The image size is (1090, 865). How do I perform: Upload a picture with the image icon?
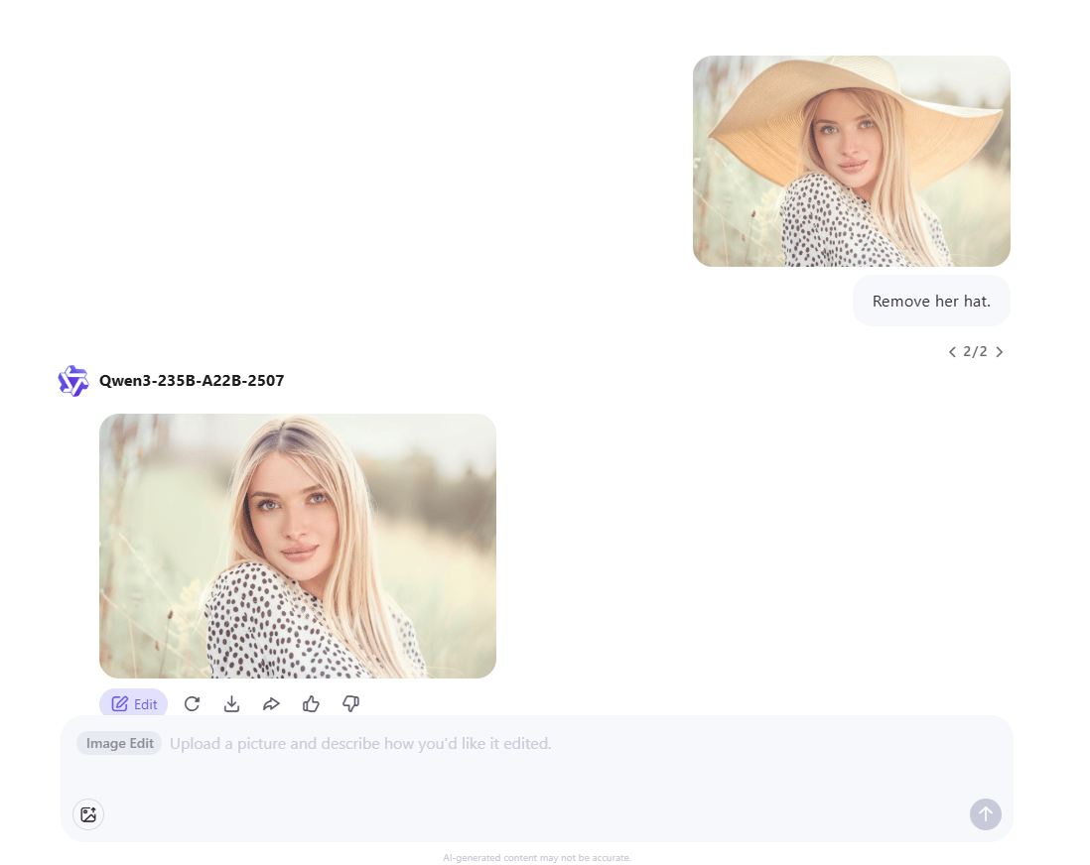pyautogui.click(x=88, y=814)
